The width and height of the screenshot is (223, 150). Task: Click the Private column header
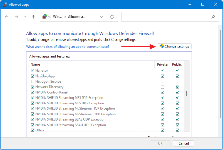(162, 64)
